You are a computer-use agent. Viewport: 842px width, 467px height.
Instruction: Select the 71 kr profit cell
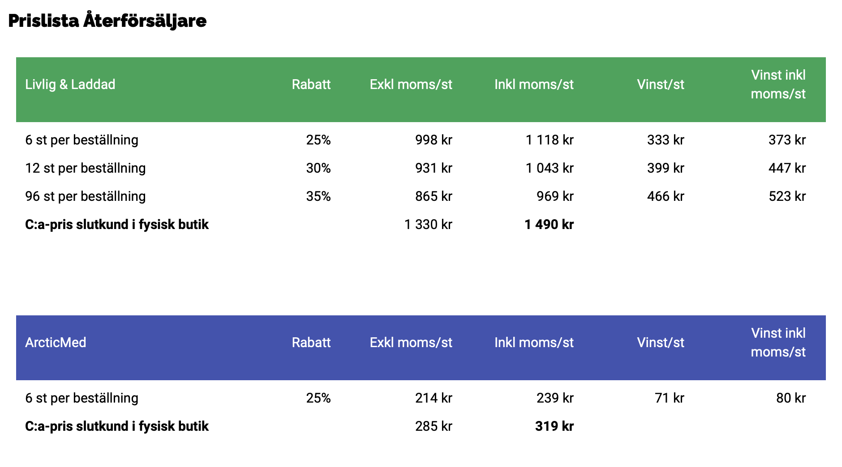670,398
